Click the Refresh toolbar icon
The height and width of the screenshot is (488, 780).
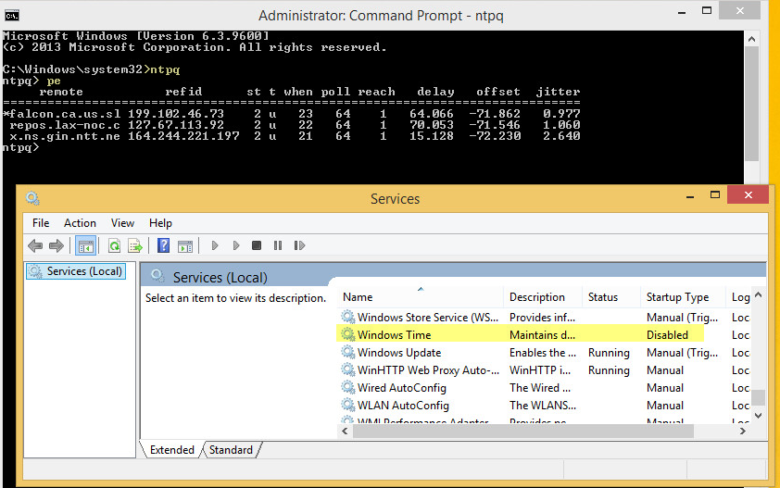(115, 245)
